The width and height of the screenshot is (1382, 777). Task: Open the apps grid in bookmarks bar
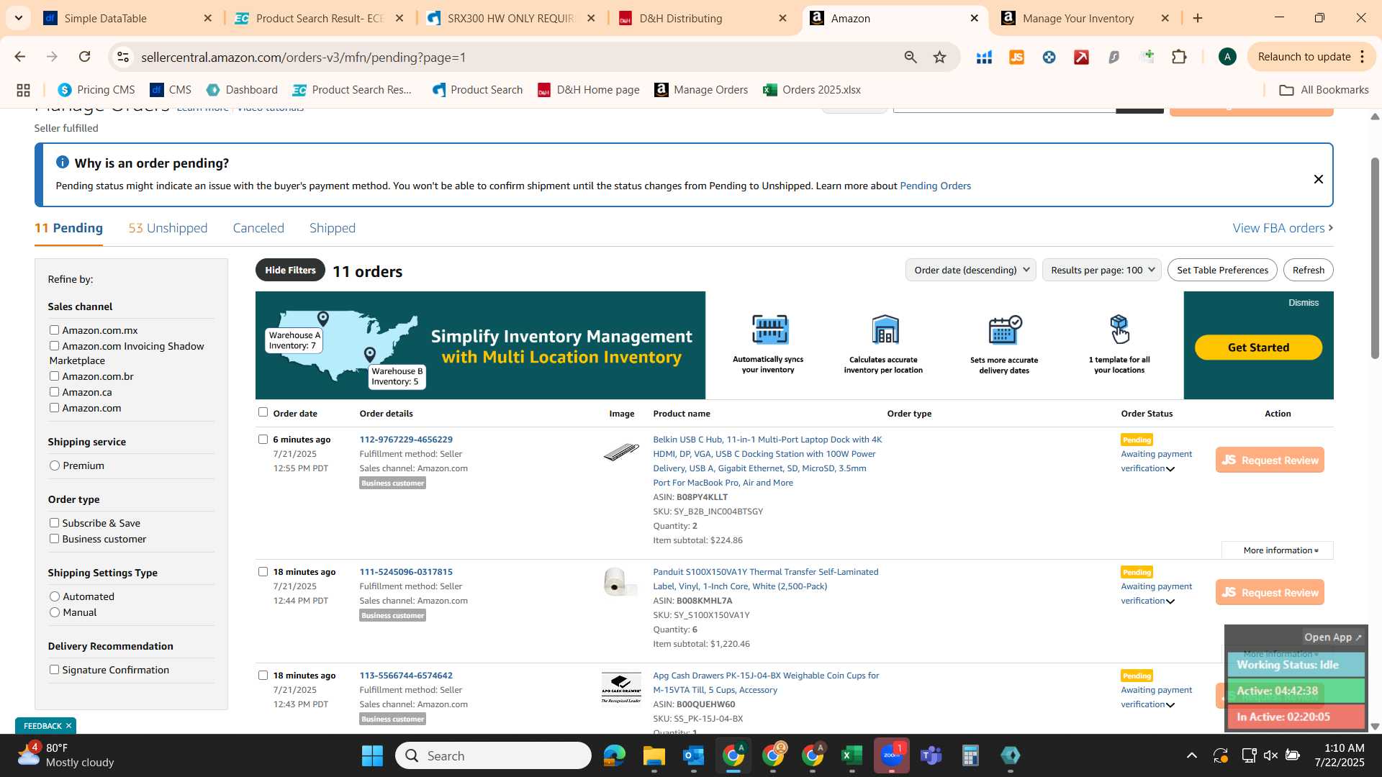point(23,90)
